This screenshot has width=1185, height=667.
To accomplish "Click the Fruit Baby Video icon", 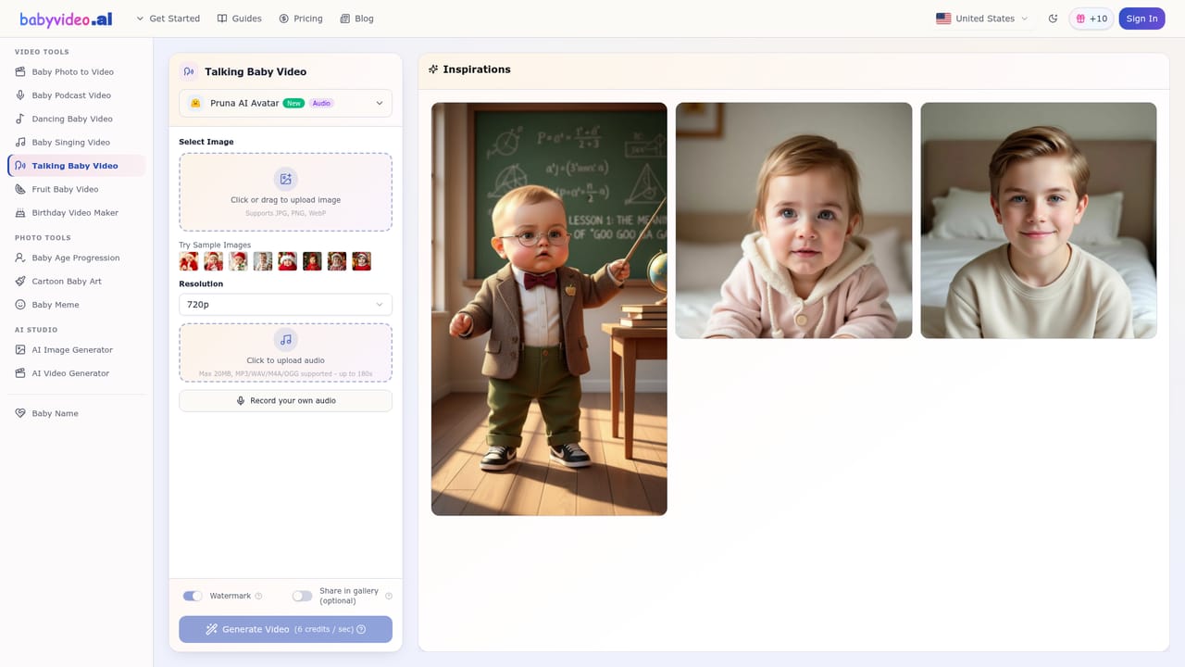I will [x=20, y=189].
